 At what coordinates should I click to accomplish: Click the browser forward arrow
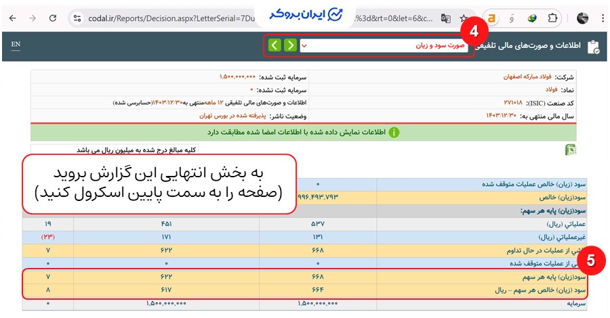click(33, 18)
